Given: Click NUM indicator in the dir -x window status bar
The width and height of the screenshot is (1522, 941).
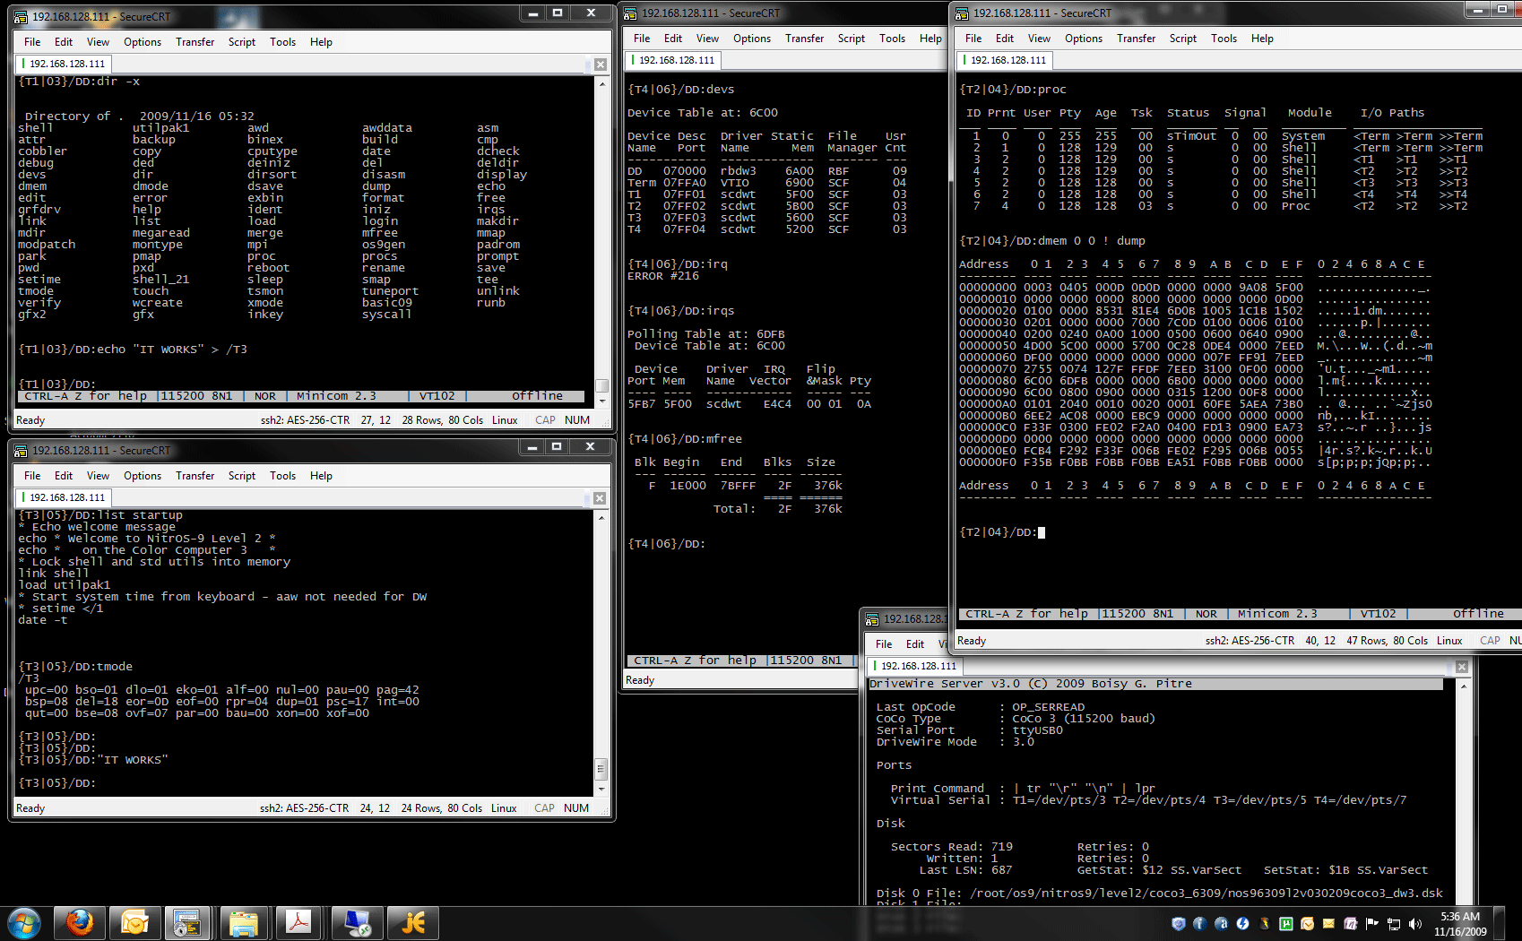Looking at the screenshot, I should [x=577, y=420].
